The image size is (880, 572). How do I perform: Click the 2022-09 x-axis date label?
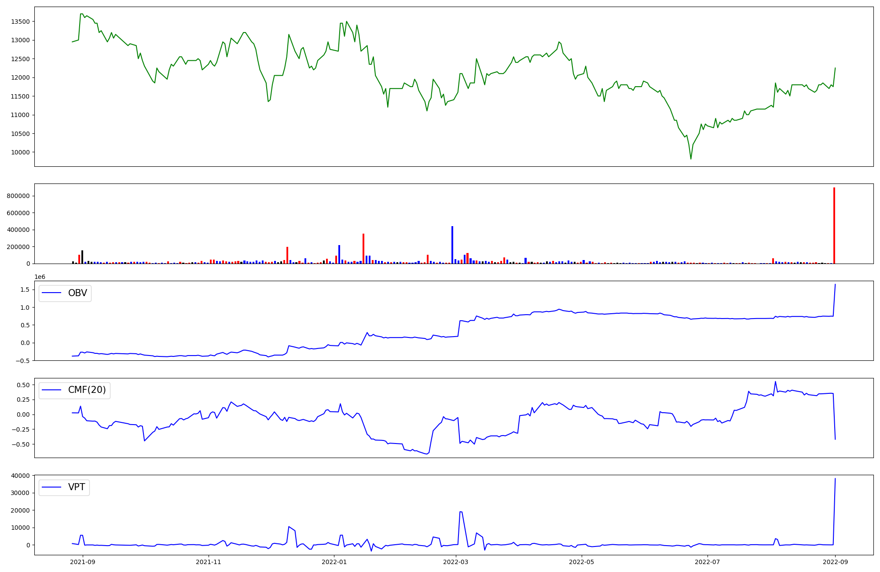point(835,562)
